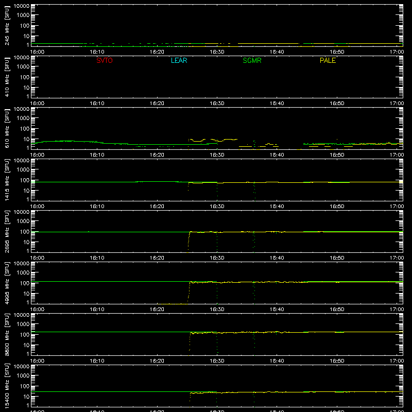Click the 16:20 time label under the 8800 MHz panel

(157, 361)
